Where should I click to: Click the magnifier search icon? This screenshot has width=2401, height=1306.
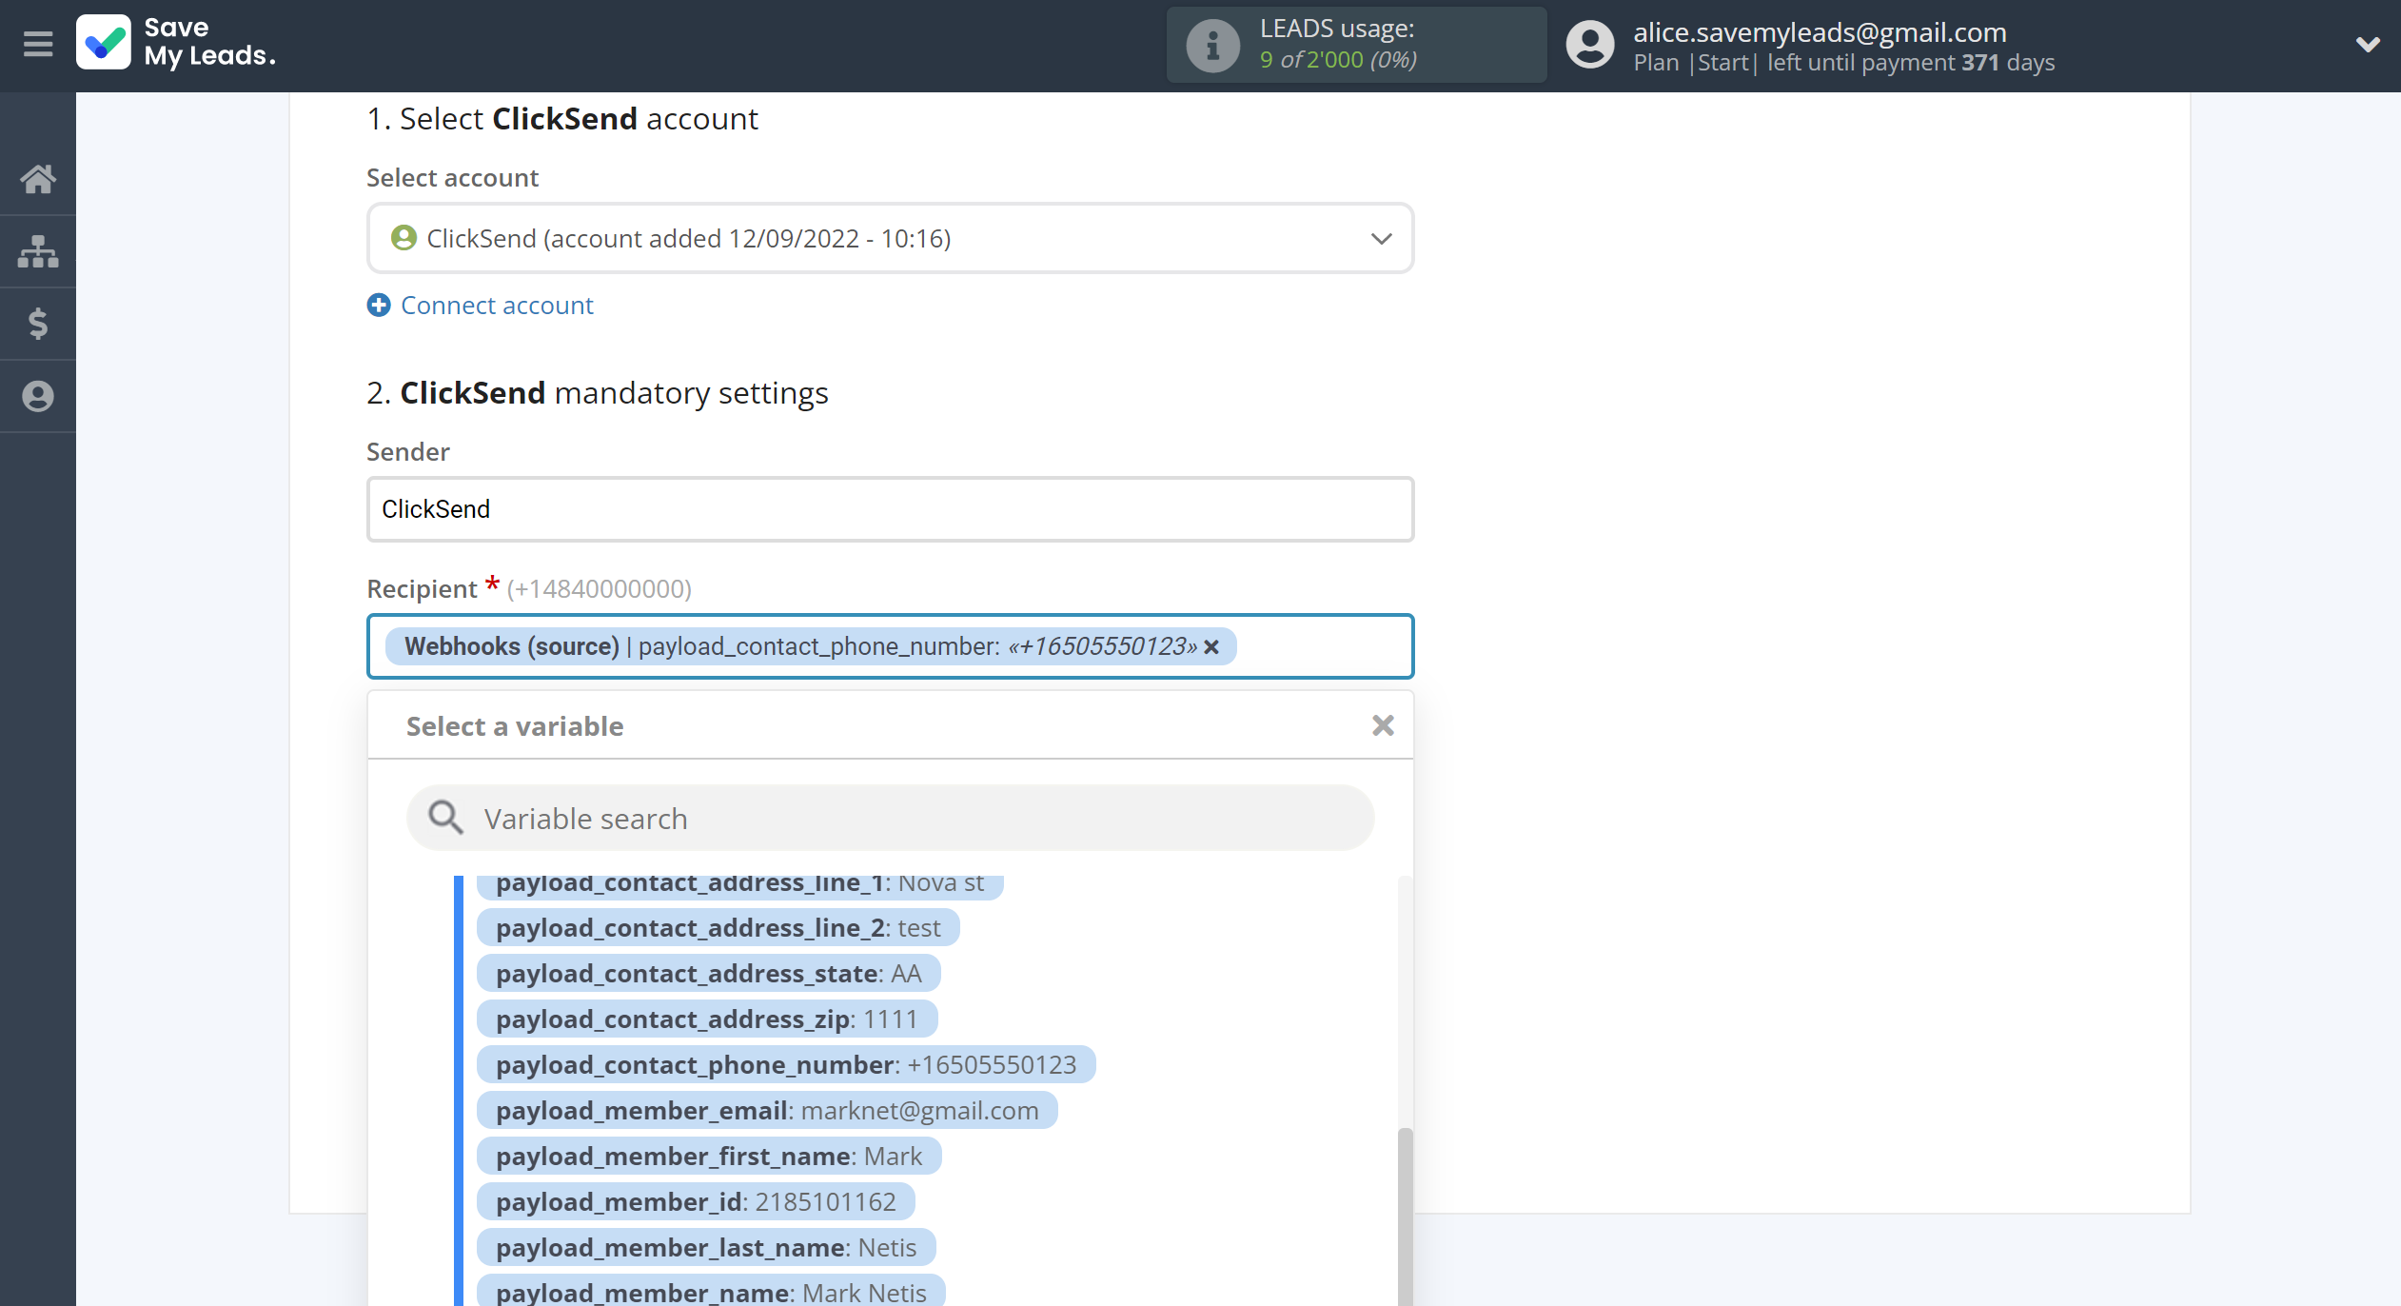click(x=444, y=818)
